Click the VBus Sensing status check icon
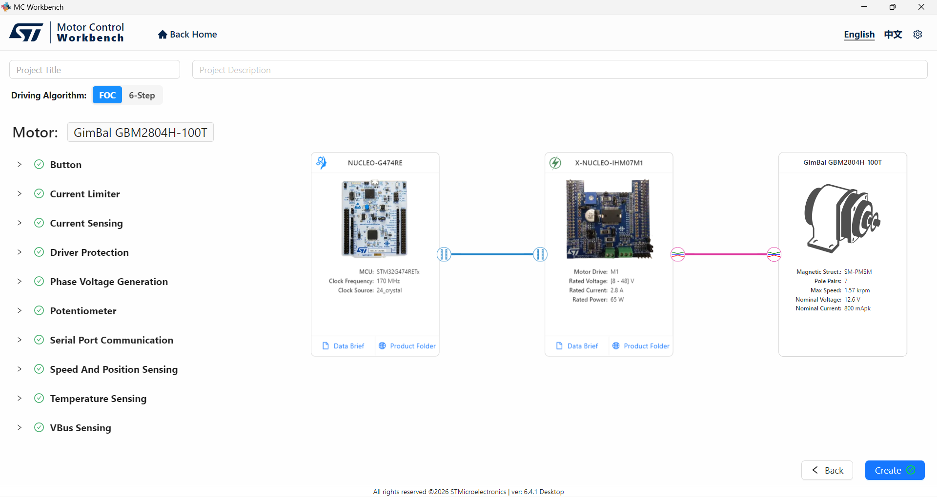The height and width of the screenshot is (497, 937). click(39, 428)
